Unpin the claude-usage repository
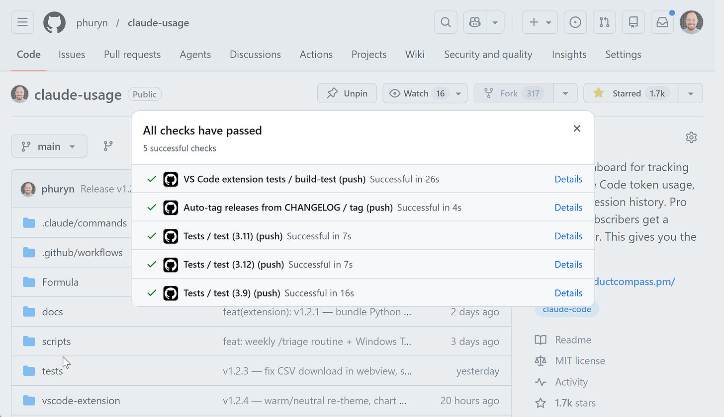The image size is (724, 417). 347,93
